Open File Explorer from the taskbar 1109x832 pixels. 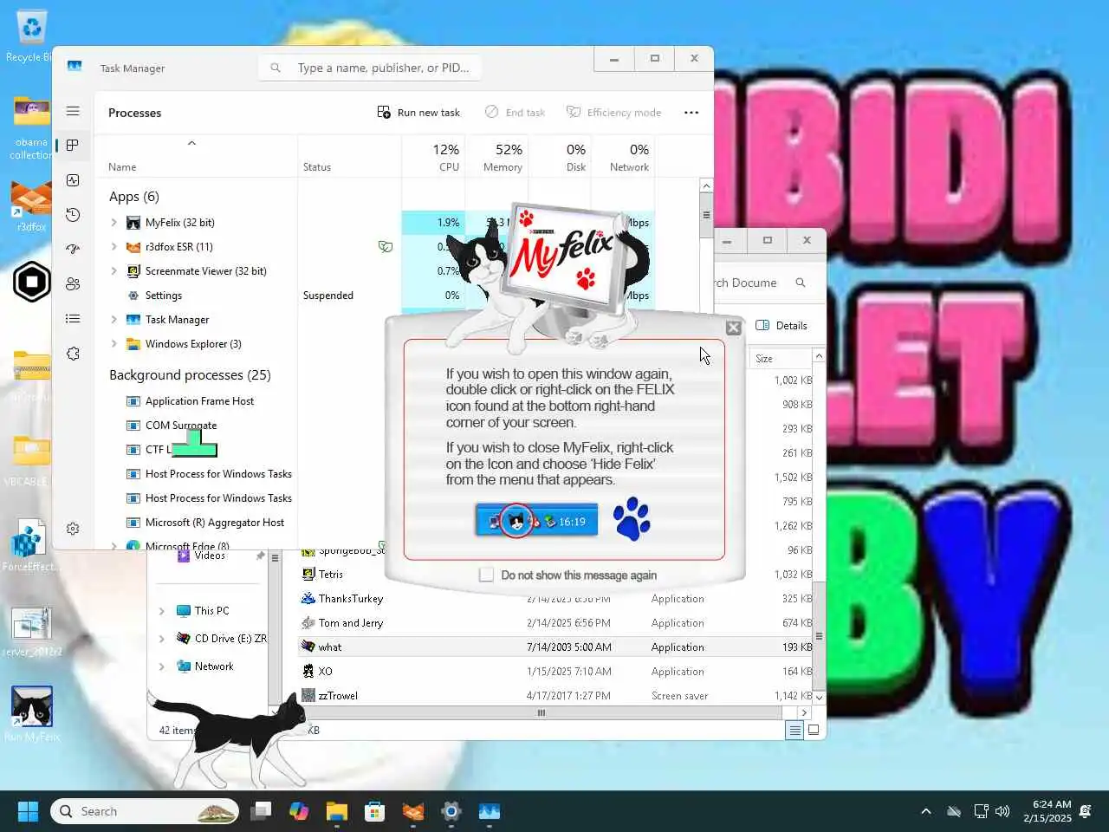point(337,811)
